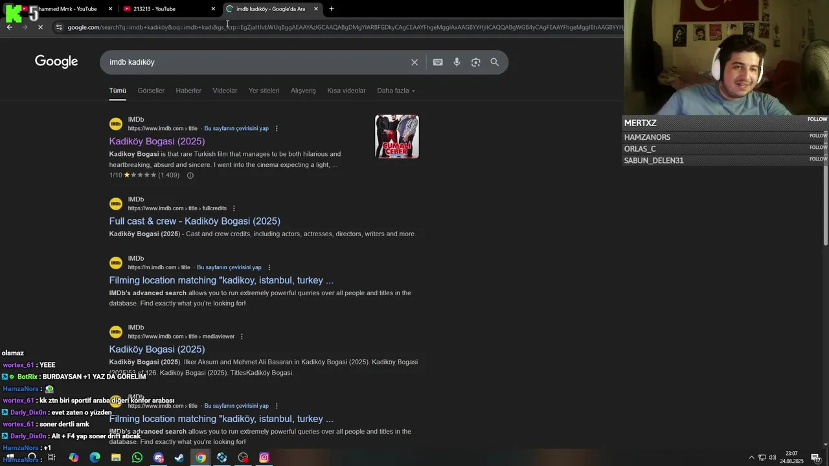The height and width of the screenshot is (466, 829).
Task: Open the Yer siteleri tab
Action: 264,91
